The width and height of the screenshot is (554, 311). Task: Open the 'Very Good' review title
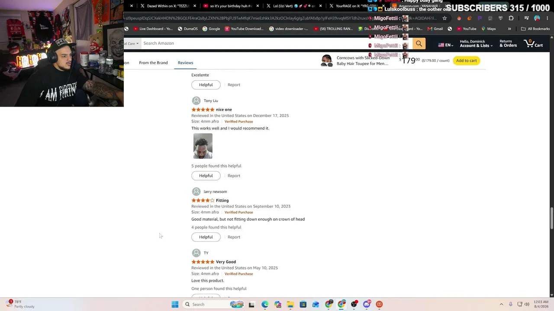point(226,262)
